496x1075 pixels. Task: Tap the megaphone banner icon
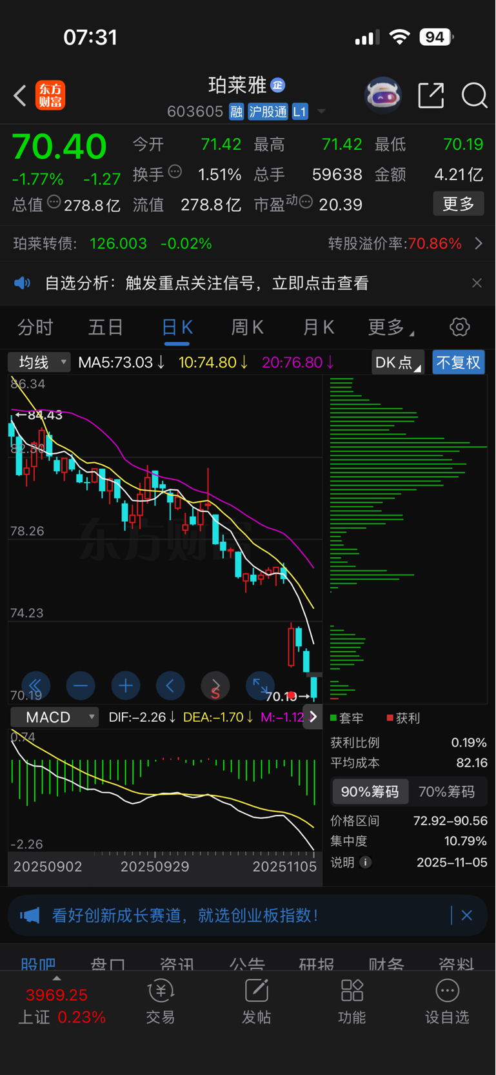[x=30, y=916]
